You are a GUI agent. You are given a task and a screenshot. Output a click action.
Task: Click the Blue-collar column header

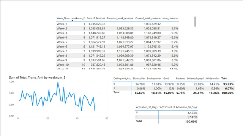pos(139,79)
